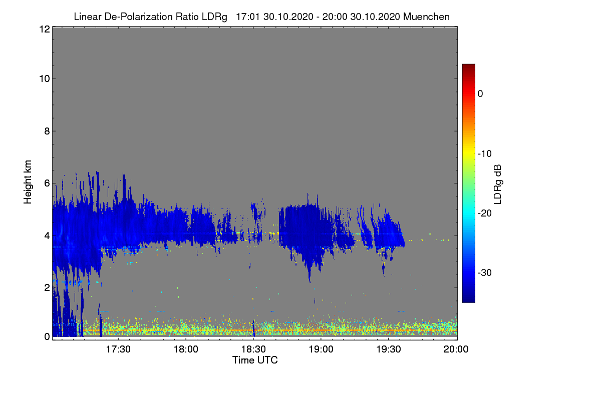Screen dimensions: 601x400
Task: Click the height axis label '8'
Action: 47,131
